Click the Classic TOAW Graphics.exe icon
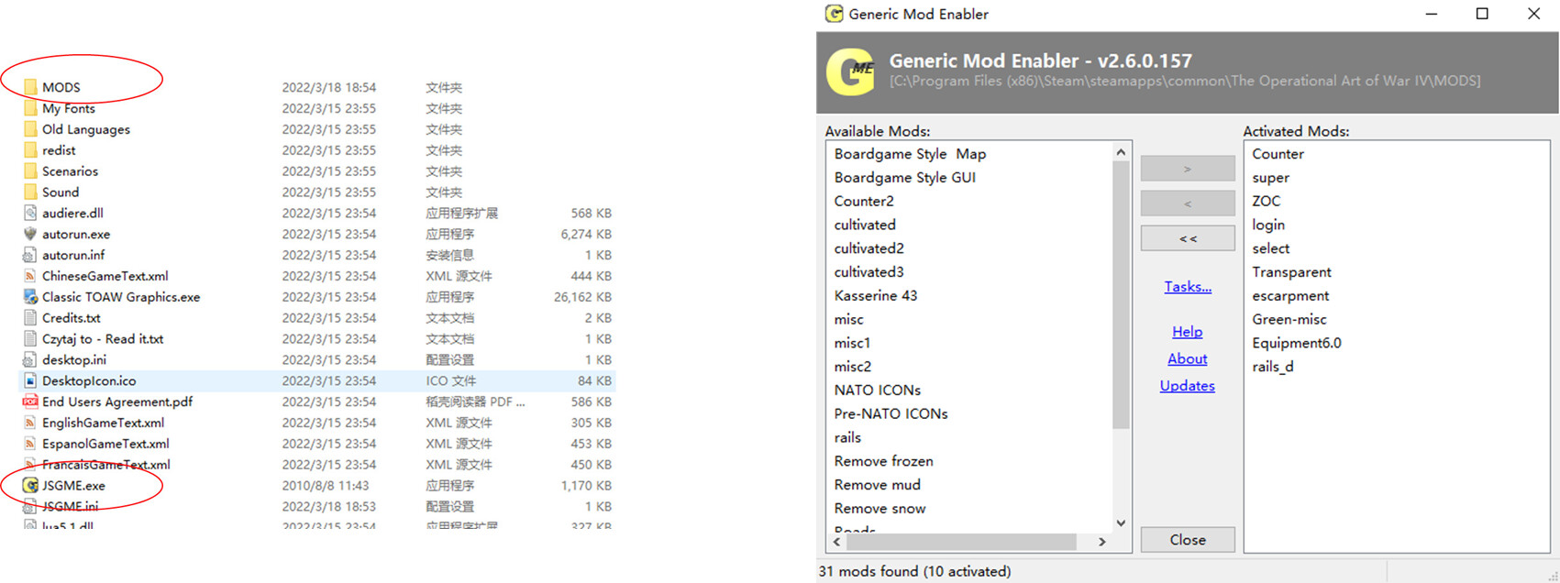This screenshot has height=583, width=1560. click(x=30, y=297)
